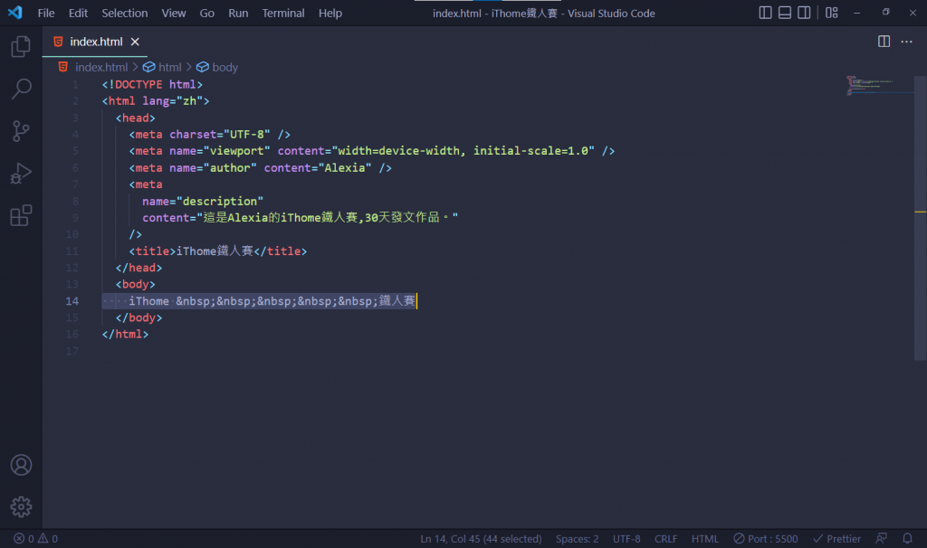
Task: Click the meta author Alexia line
Action: click(x=260, y=167)
